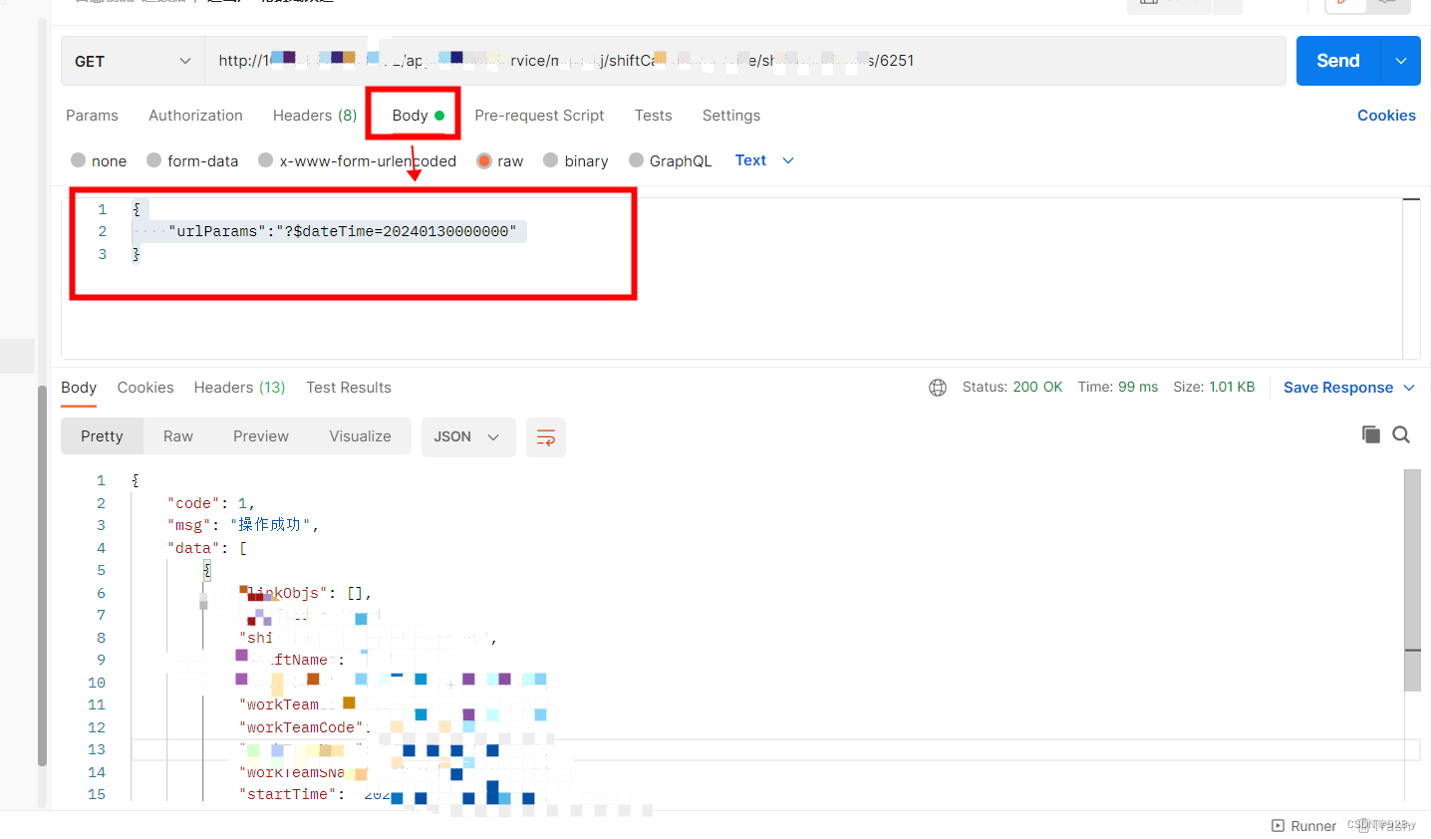
Task: Select x-www-form-urlencoded body type
Action: [357, 160]
